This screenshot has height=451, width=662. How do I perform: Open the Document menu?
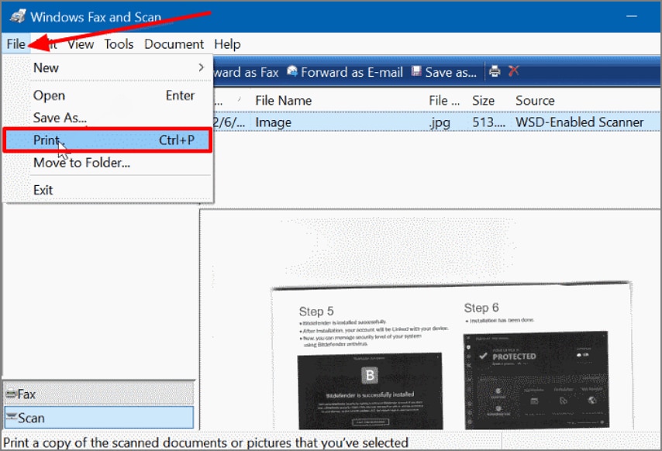point(174,44)
